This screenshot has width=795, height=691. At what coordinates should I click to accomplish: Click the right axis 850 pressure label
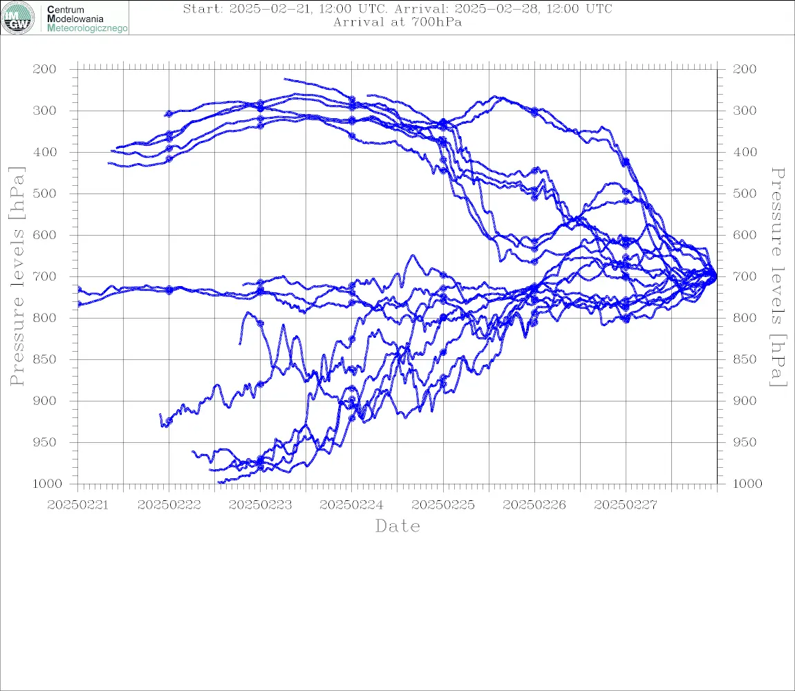point(745,359)
